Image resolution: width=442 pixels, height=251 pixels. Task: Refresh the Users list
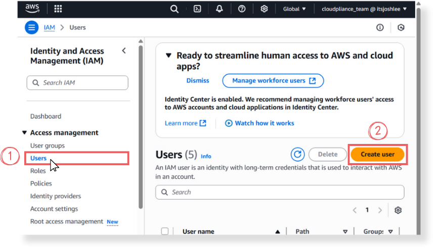pyautogui.click(x=297, y=154)
